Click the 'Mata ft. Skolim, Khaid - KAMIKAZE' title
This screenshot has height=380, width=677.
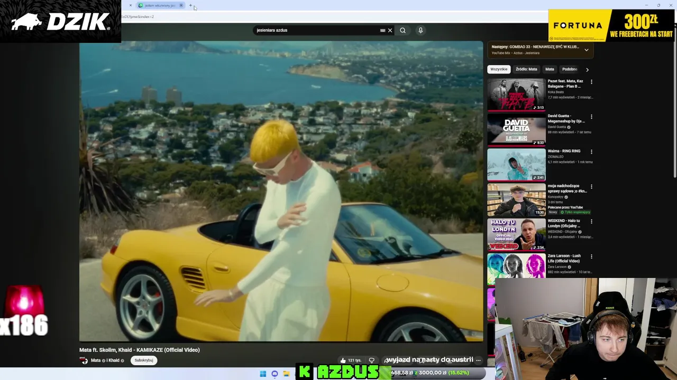pos(140,350)
